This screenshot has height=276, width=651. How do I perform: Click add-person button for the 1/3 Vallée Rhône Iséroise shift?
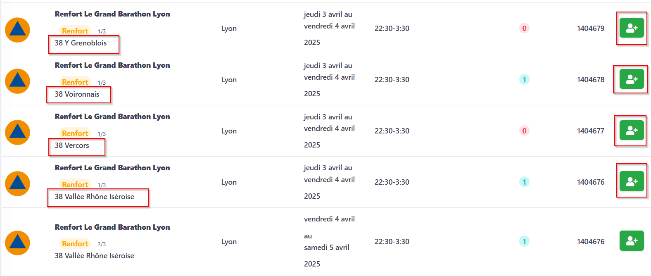pos(632,181)
